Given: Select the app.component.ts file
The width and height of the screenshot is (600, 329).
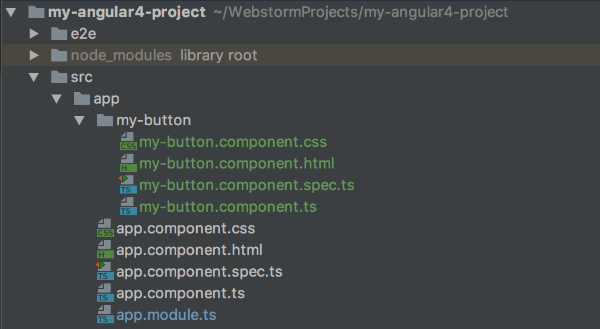Looking at the screenshot, I should coord(181,293).
